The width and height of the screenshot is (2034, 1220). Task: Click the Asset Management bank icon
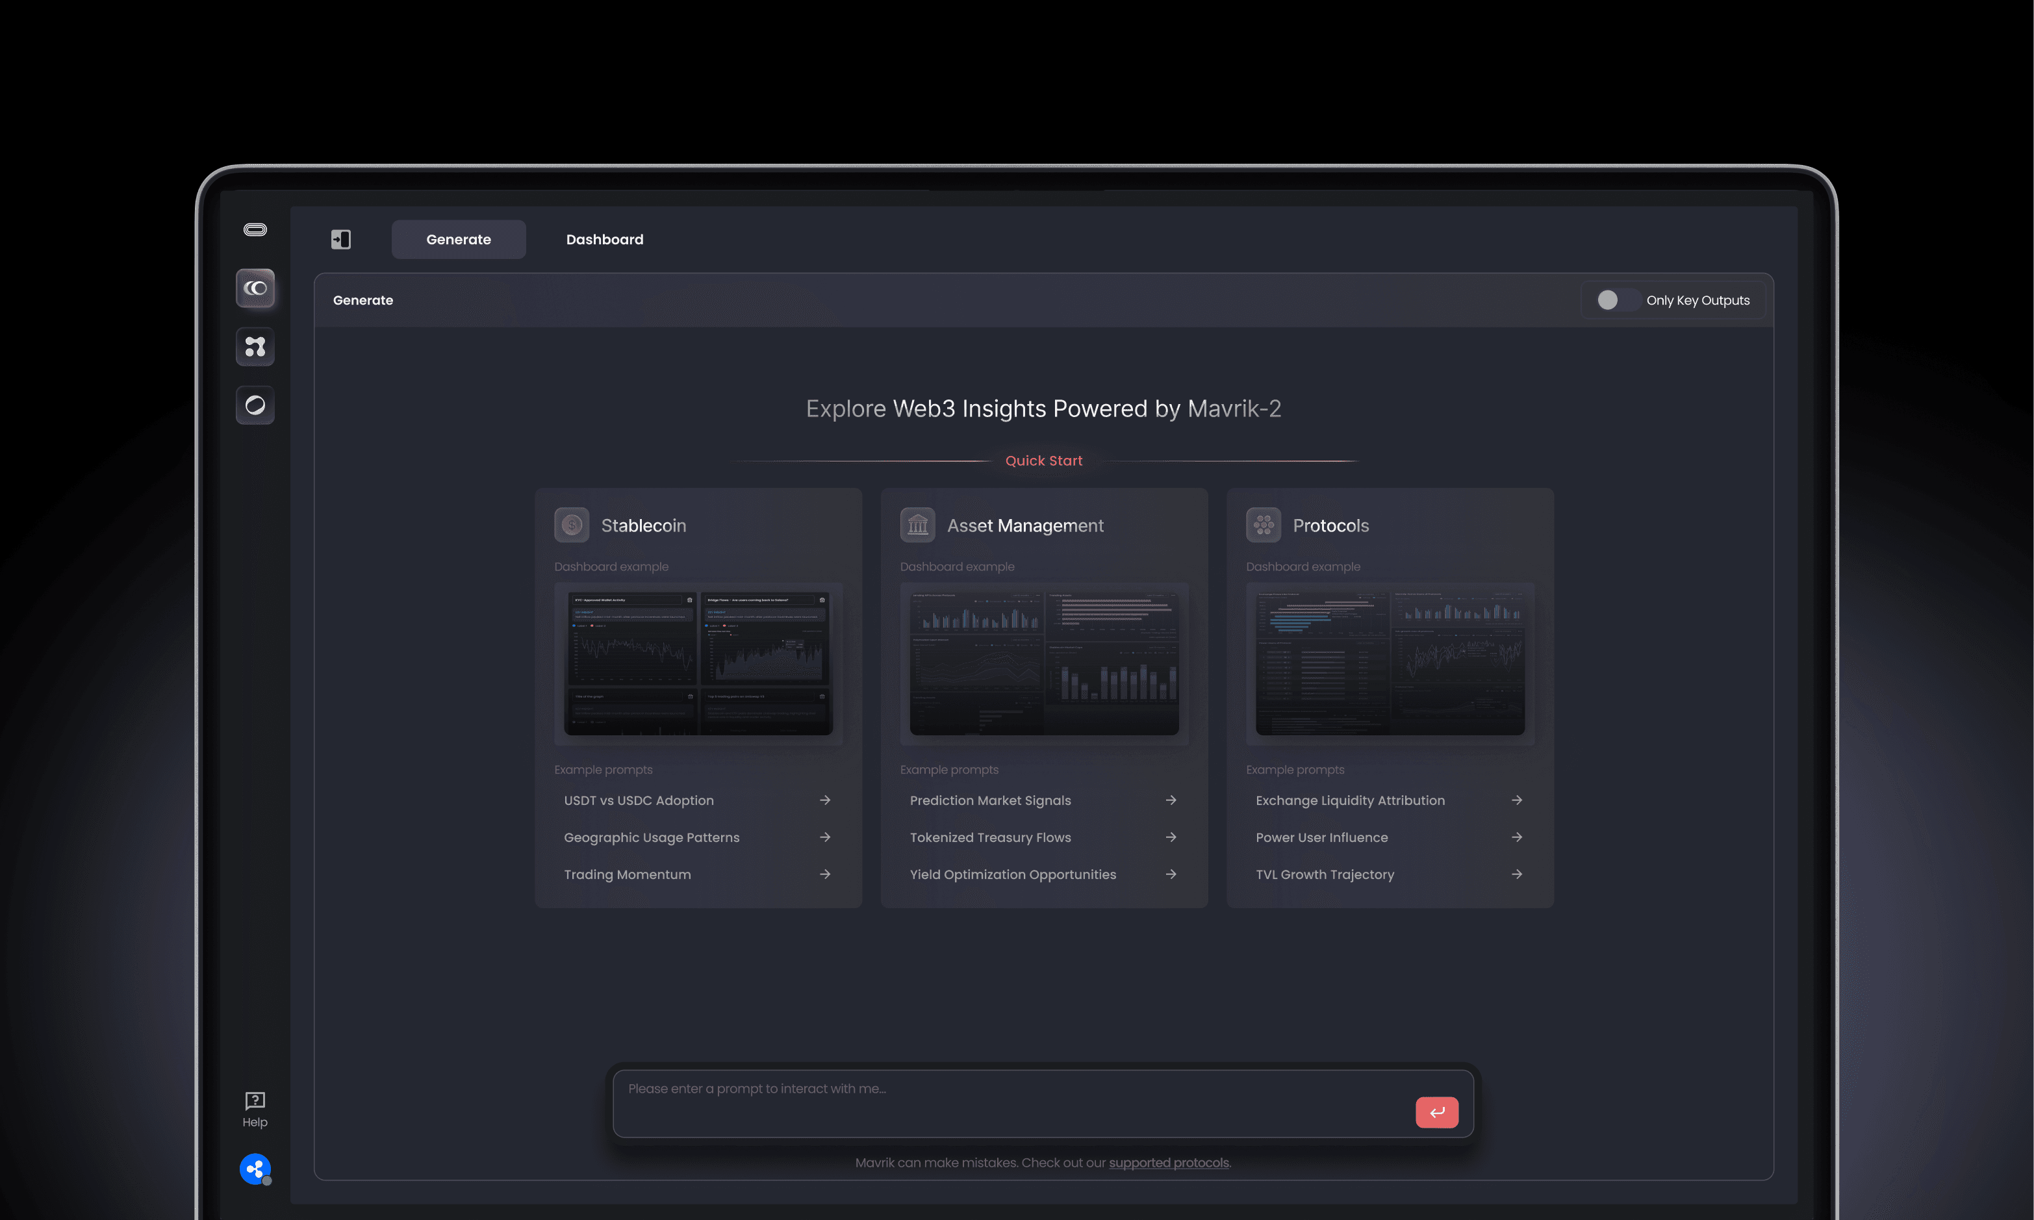[917, 526]
